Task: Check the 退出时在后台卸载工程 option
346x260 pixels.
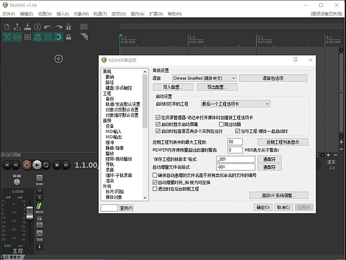Action: click(x=155, y=189)
